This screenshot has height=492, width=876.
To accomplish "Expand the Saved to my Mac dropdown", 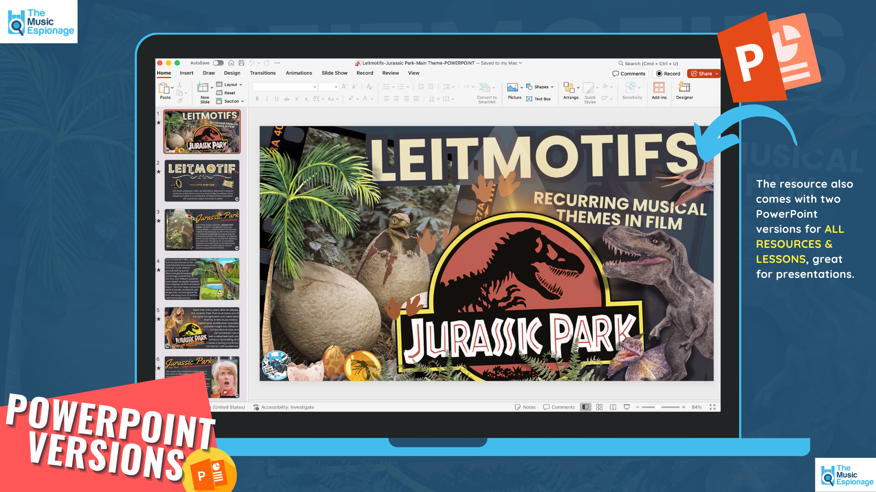I will click(x=520, y=63).
